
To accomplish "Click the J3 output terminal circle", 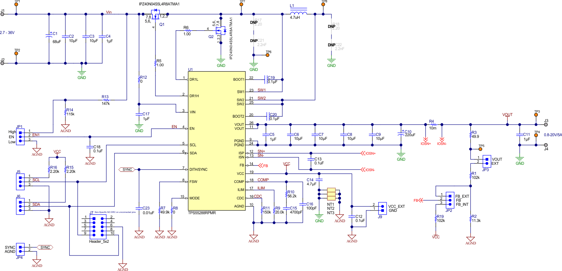I will pyautogui.click(x=546, y=125).
